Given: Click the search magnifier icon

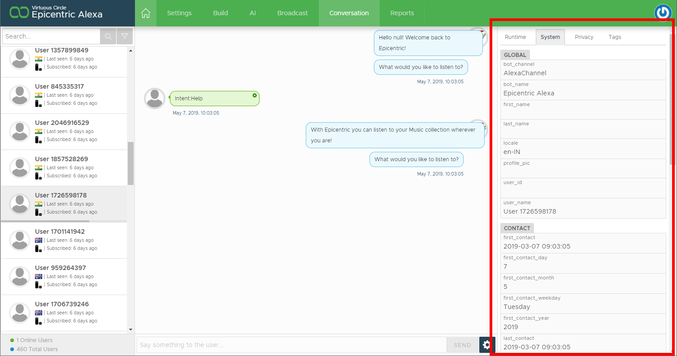Looking at the screenshot, I should [x=108, y=36].
